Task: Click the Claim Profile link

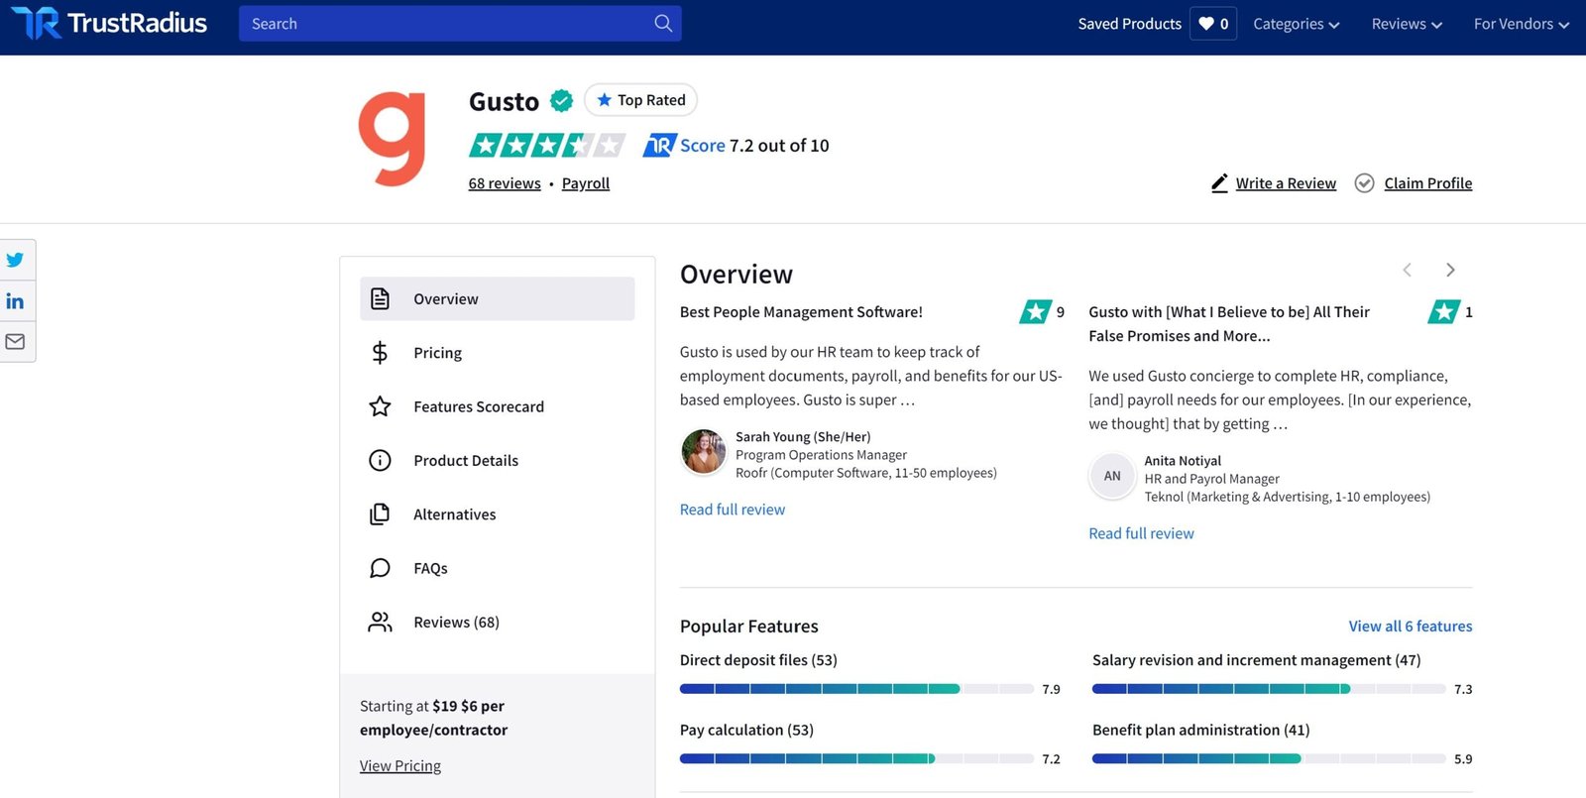Action: pos(1428,183)
